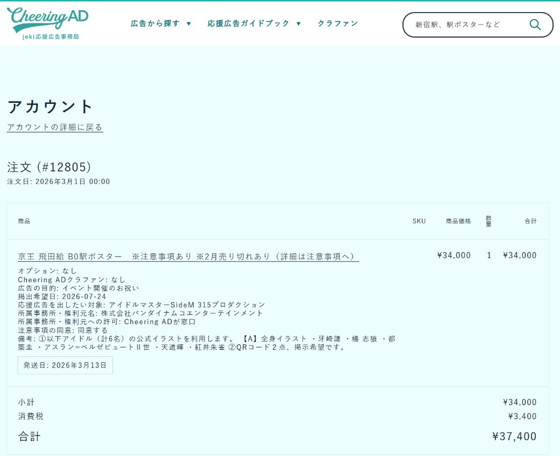
Task: Click the 小計 label
Action: click(26, 402)
